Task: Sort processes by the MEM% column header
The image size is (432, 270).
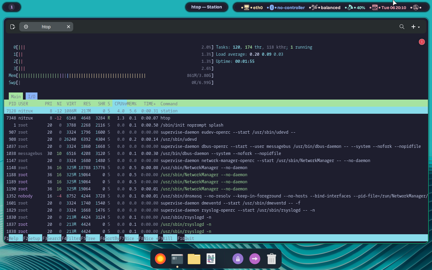Action: 132,104
